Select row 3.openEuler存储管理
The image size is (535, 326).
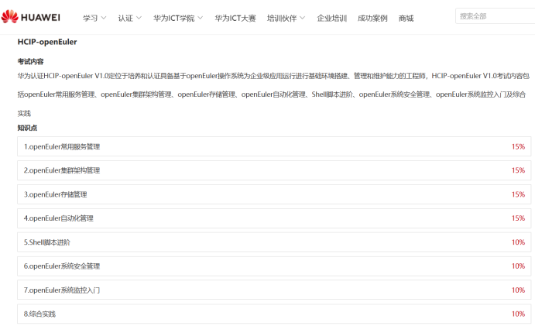(x=274, y=194)
